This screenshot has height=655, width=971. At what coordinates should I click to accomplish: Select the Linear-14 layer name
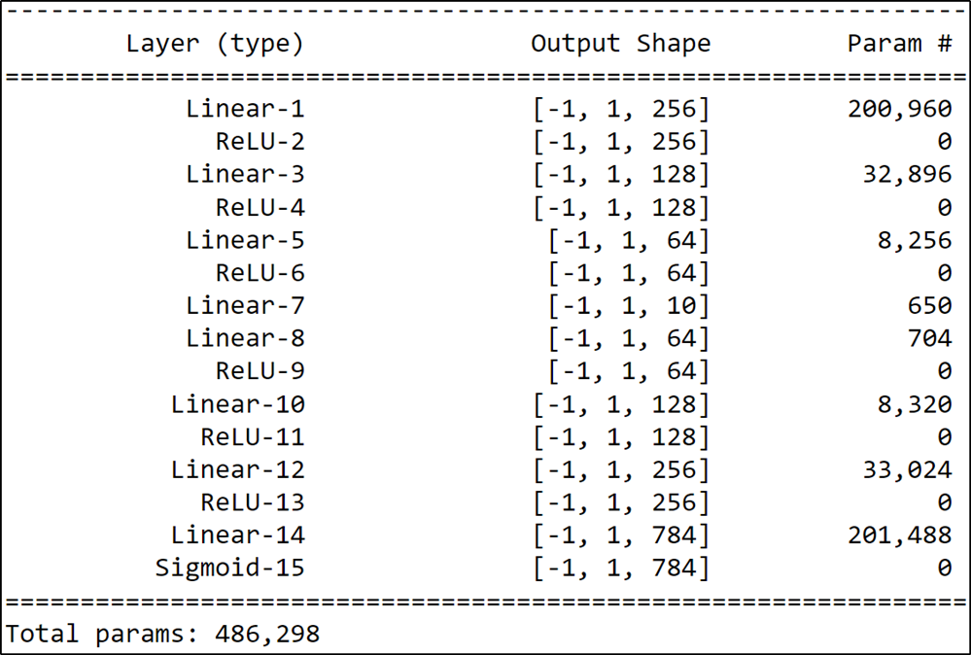238,535
